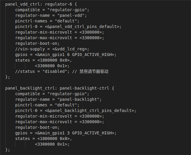Click the first states <1800000 0x0> value
Viewport: 191px width, 155px height.
[x=53, y=60]
